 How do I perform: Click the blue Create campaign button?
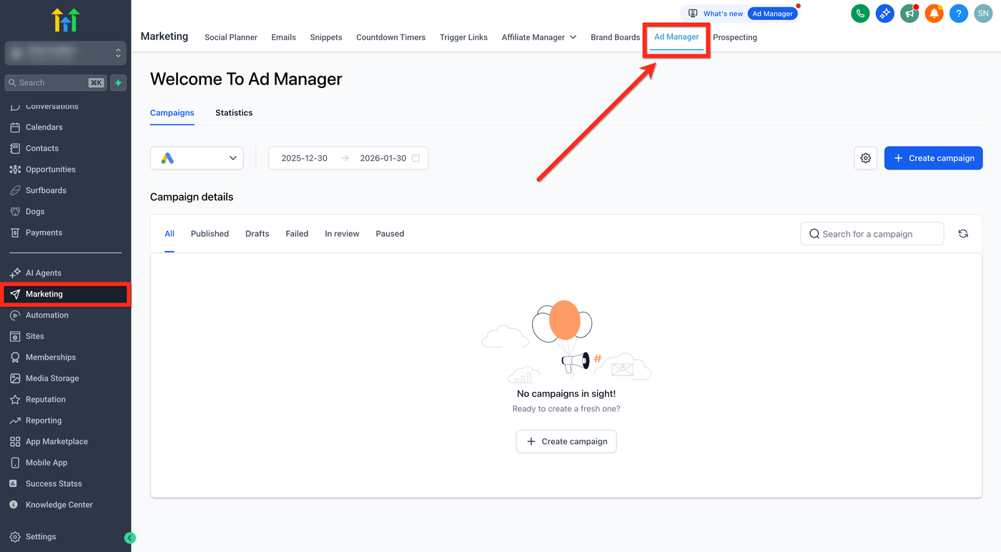(933, 158)
